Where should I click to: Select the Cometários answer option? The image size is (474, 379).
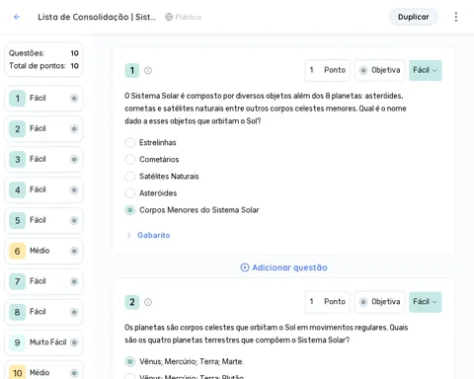click(130, 159)
